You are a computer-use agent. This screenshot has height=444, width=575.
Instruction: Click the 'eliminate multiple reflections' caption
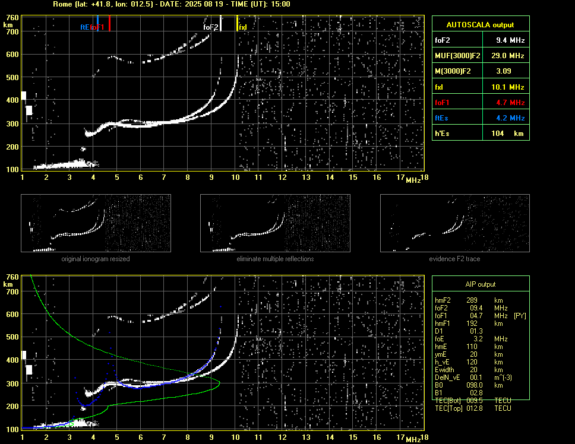(275, 259)
